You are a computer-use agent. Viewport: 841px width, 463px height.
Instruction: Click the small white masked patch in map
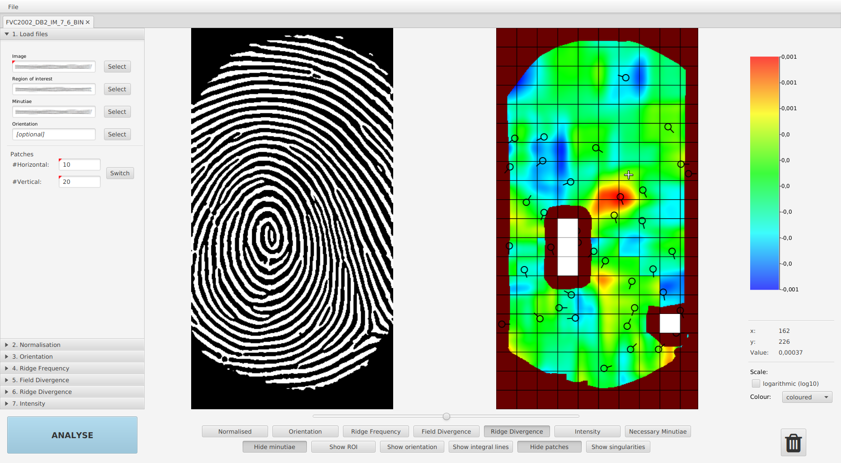(670, 323)
